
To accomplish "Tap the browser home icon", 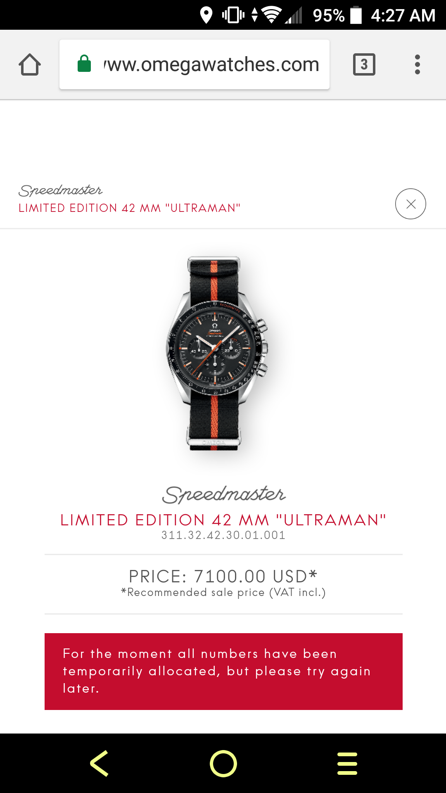I will coord(30,64).
